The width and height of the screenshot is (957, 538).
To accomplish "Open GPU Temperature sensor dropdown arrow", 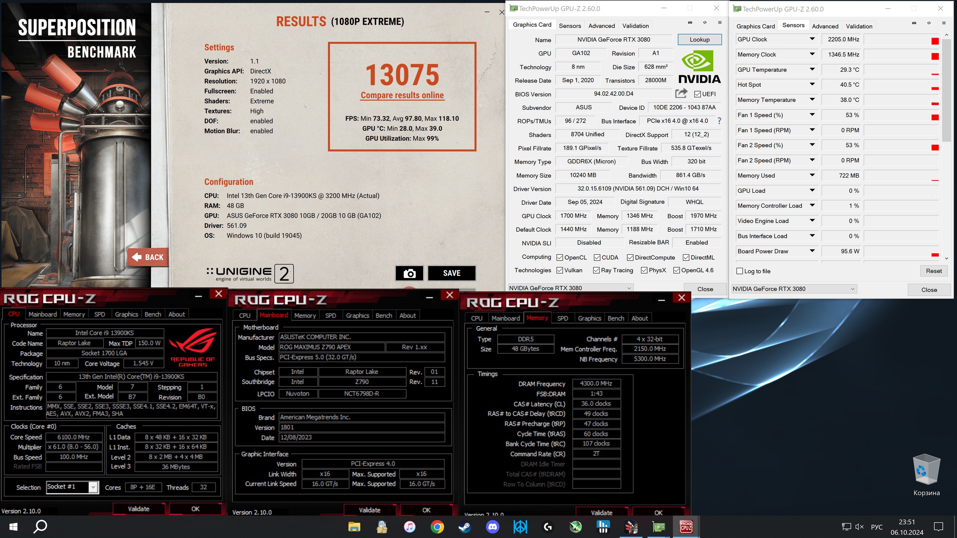I will pos(812,69).
